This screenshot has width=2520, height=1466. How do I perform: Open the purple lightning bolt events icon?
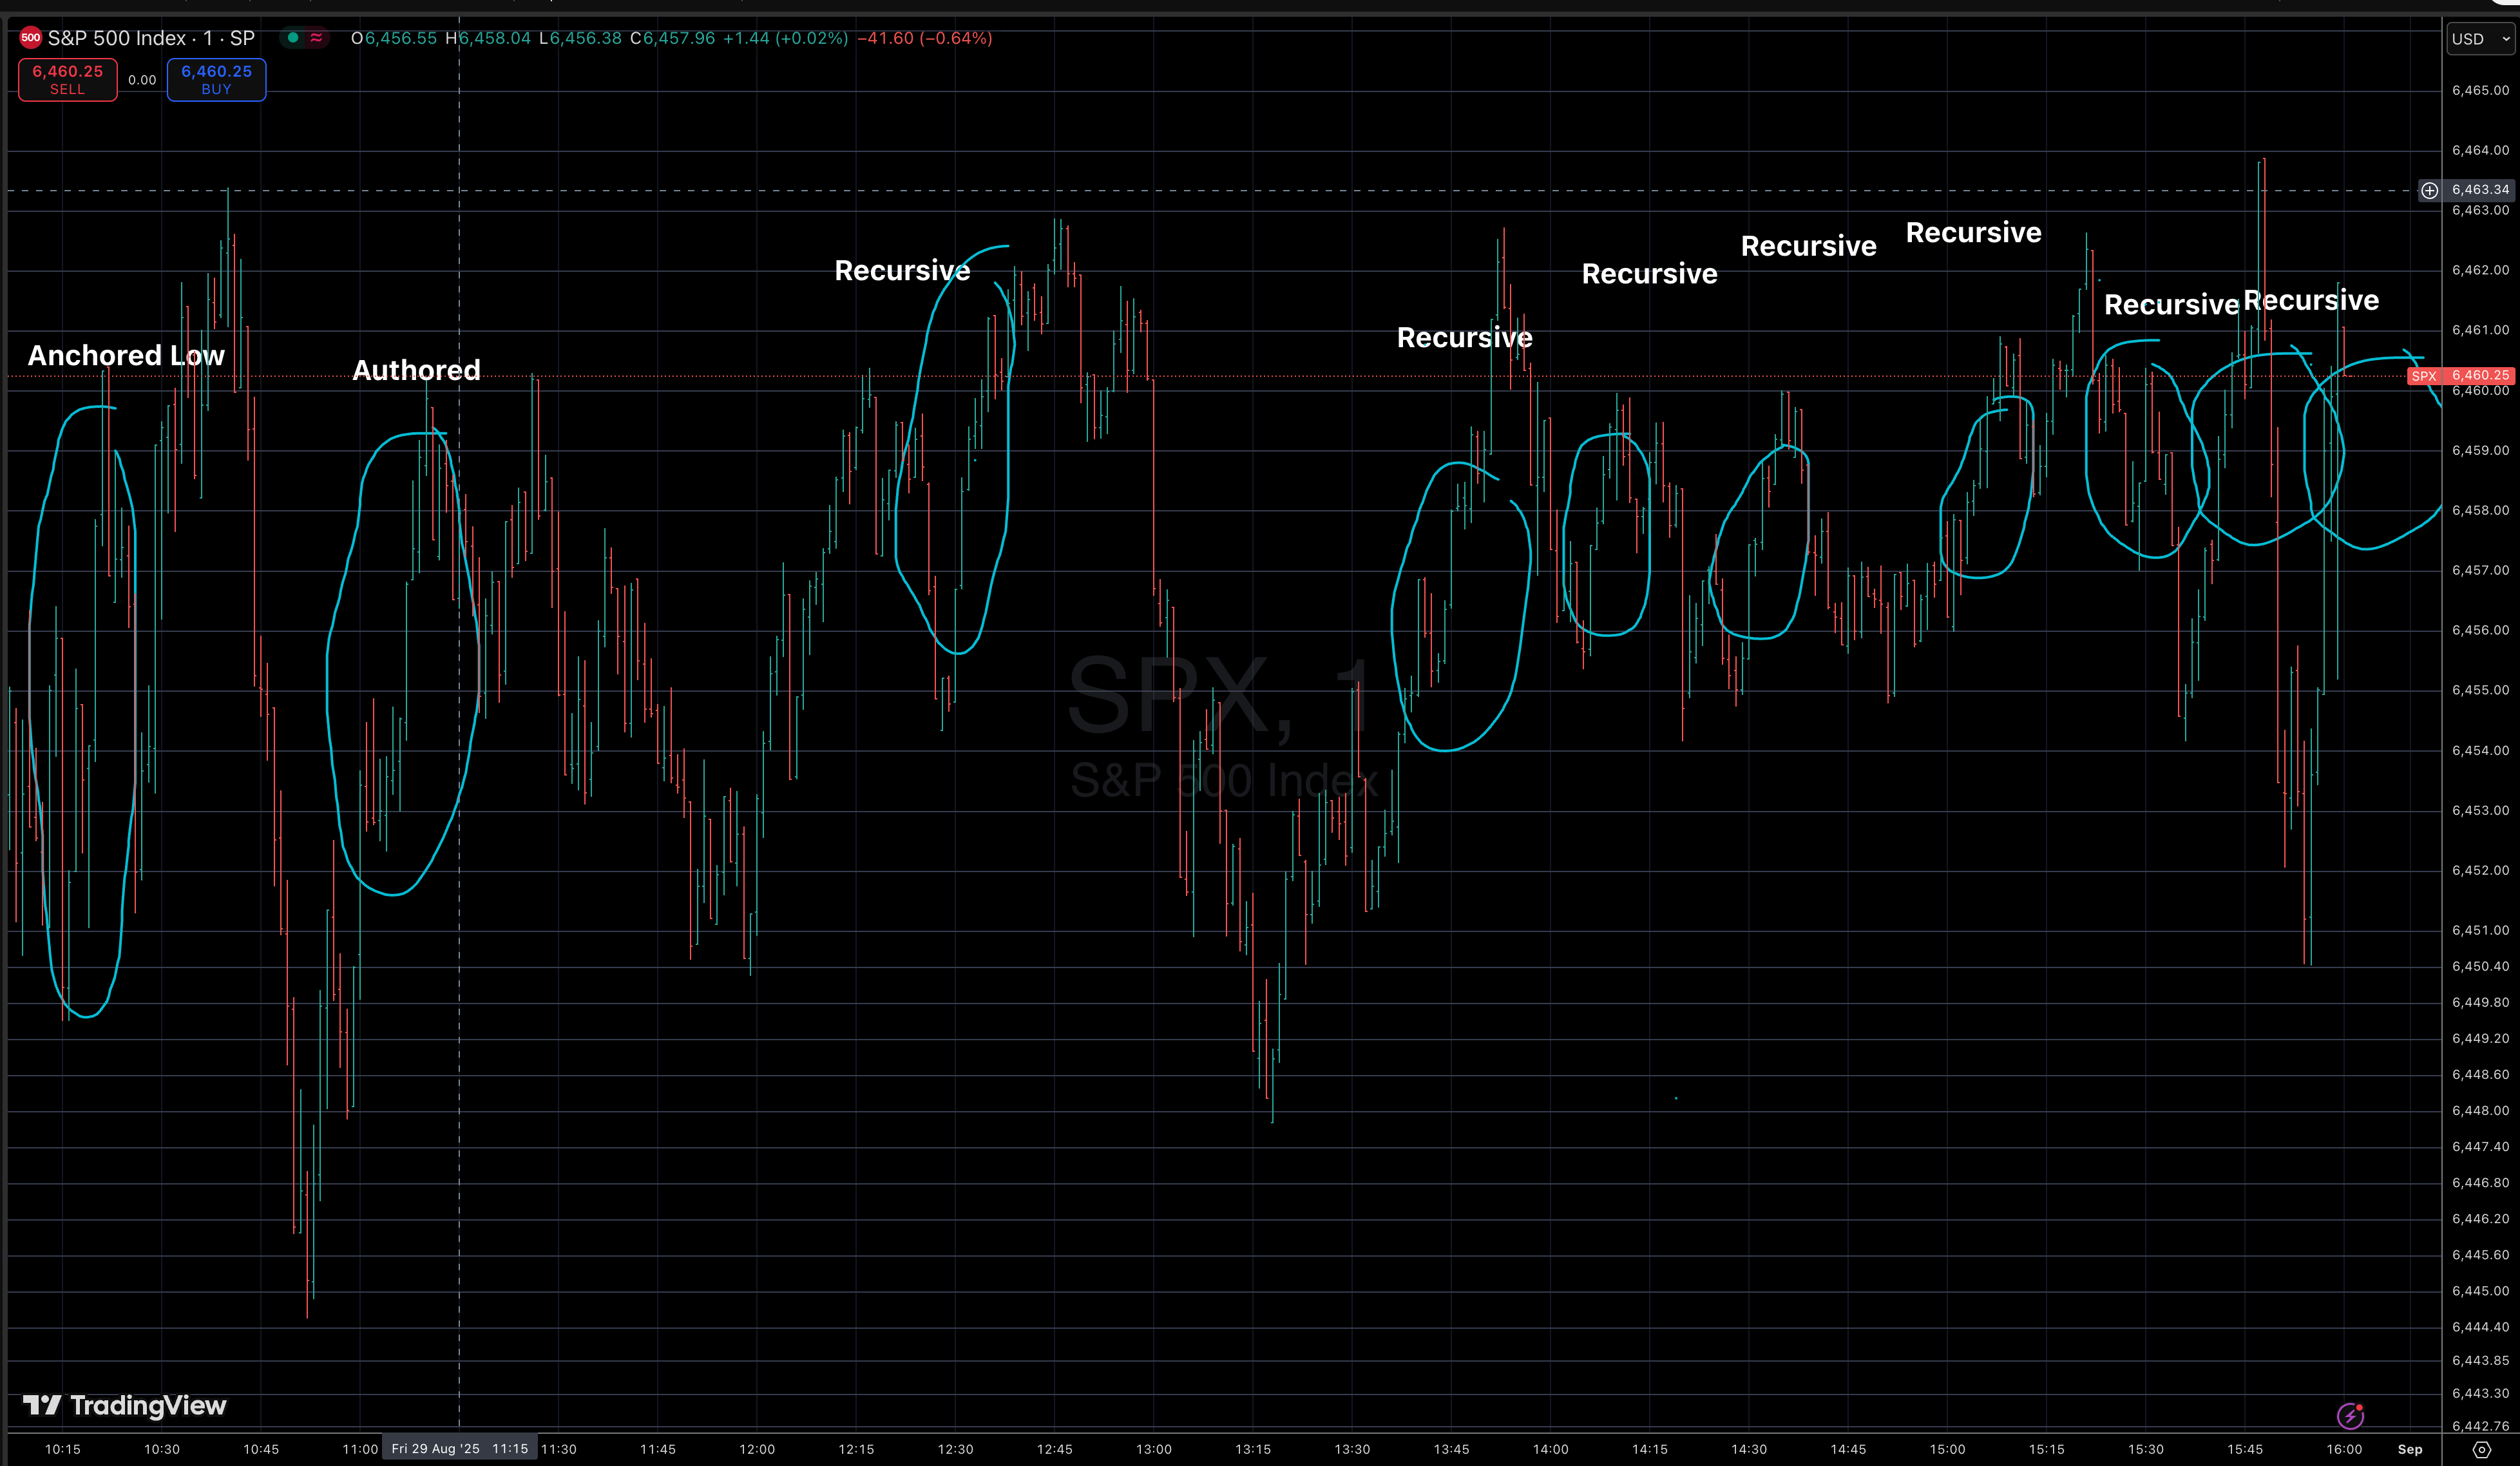pos(2350,1416)
